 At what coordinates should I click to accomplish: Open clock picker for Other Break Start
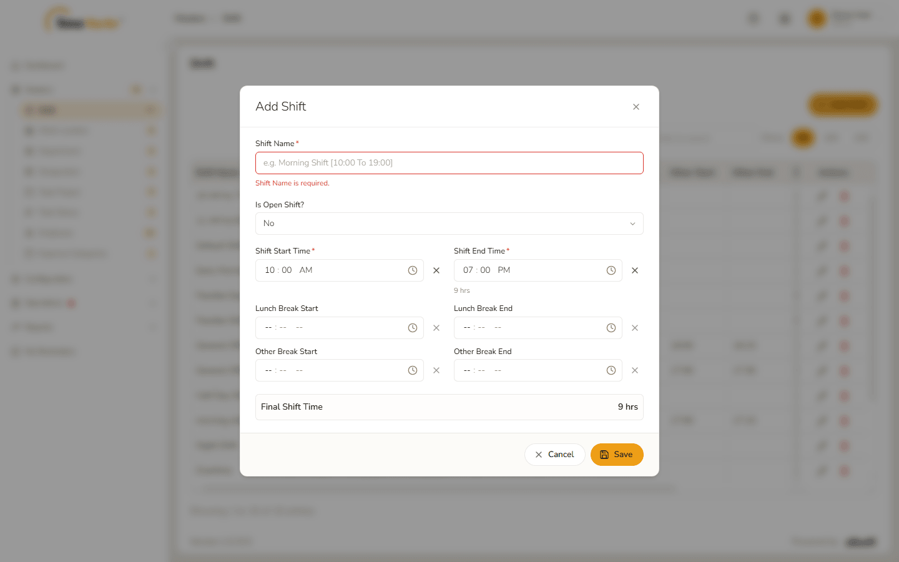tap(413, 370)
